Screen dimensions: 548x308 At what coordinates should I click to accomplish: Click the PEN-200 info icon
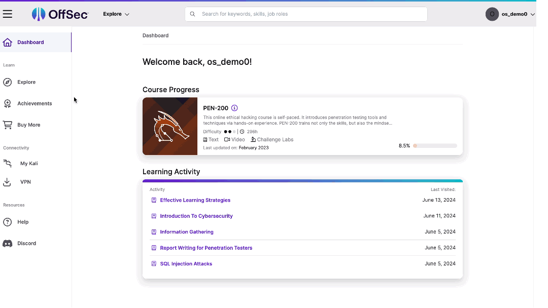(x=234, y=108)
